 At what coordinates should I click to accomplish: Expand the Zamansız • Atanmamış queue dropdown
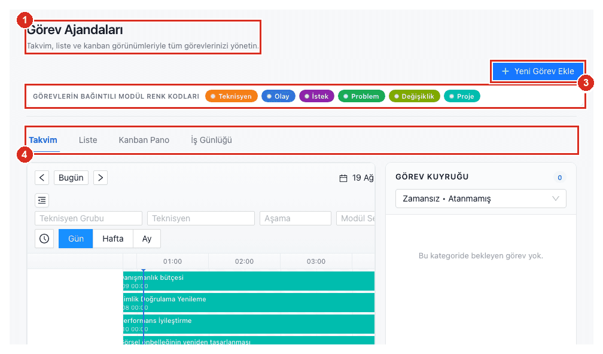pos(481,199)
